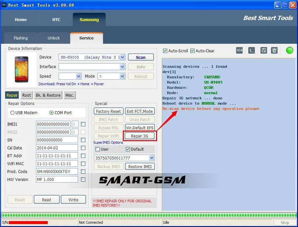This screenshot has width=298, height=227.
Task: Click into the WiFi MAC field
Action: 57,164
